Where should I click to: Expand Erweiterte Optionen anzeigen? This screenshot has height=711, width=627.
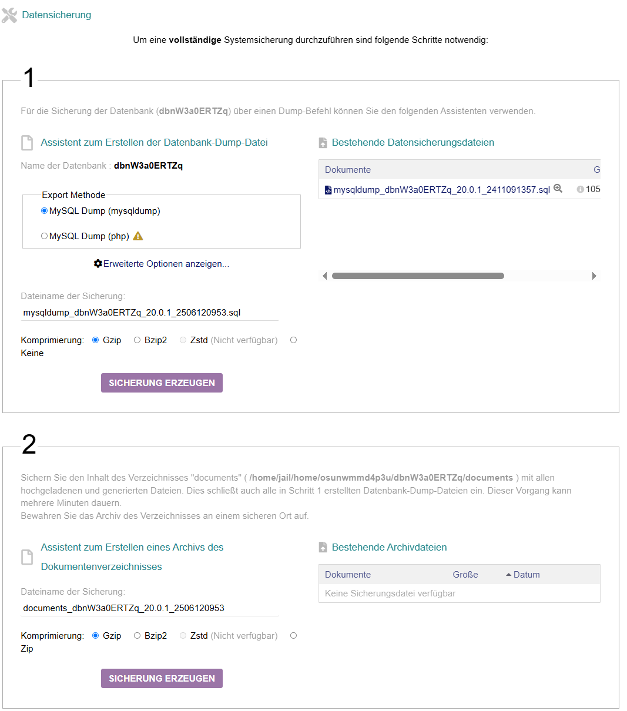(x=166, y=264)
